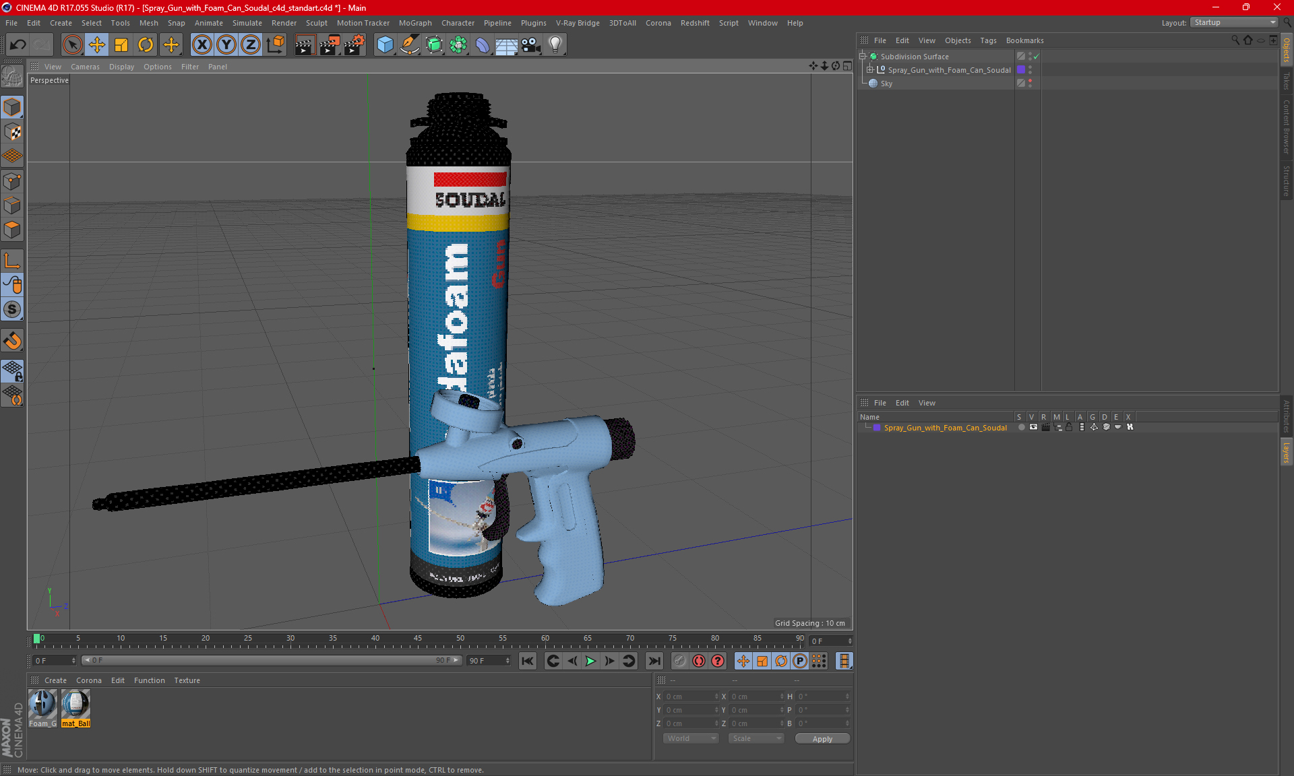The height and width of the screenshot is (776, 1294).
Task: Toggle Subdivision Surface enable checkmark
Action: click(x=1037, y=57)
